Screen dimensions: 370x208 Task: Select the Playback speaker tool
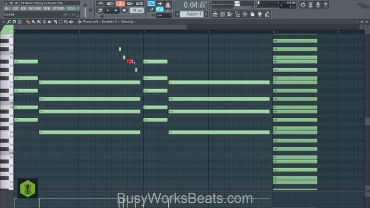[72, 22]
